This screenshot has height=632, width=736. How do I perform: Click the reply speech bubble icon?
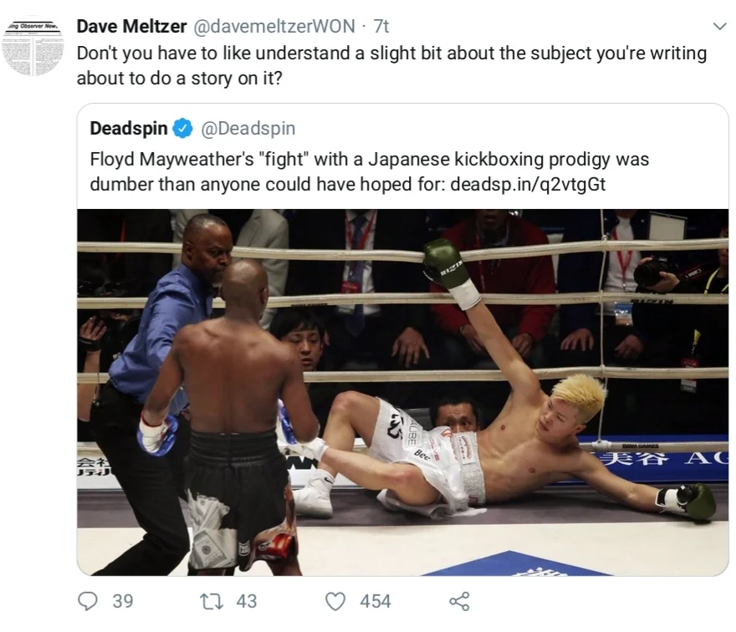[88, 601]
